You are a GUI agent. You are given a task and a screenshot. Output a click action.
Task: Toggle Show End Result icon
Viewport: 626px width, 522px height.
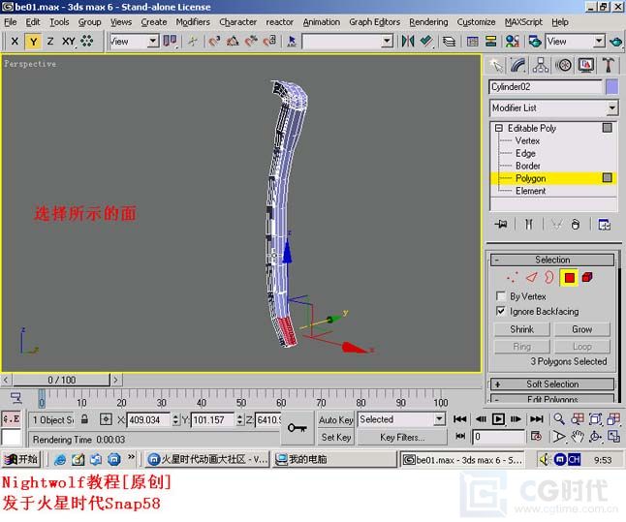pos(528,225)
